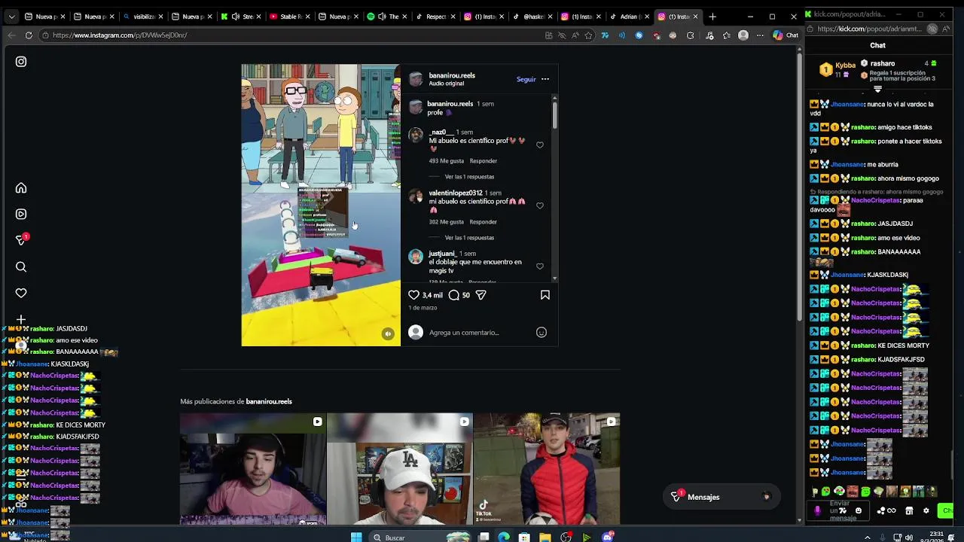Create new post with plus icon

pos(21,320)
